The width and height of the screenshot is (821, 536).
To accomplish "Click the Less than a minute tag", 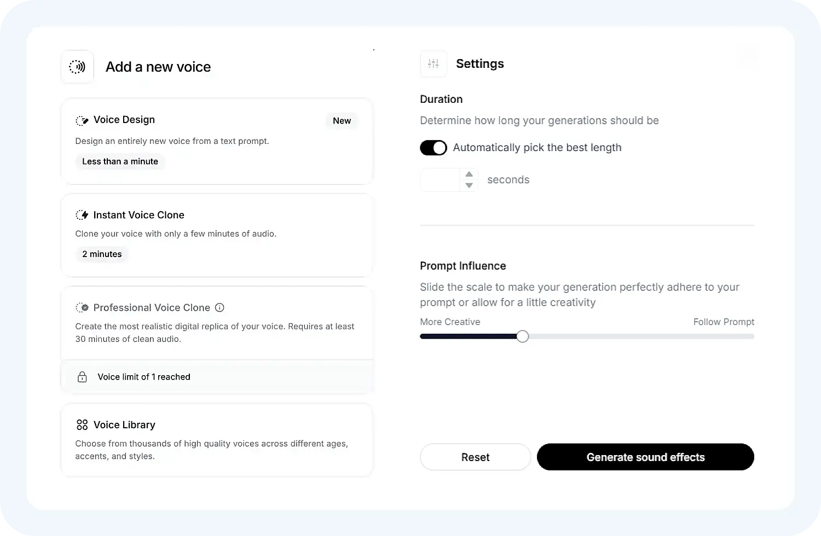I will point(120,161).
